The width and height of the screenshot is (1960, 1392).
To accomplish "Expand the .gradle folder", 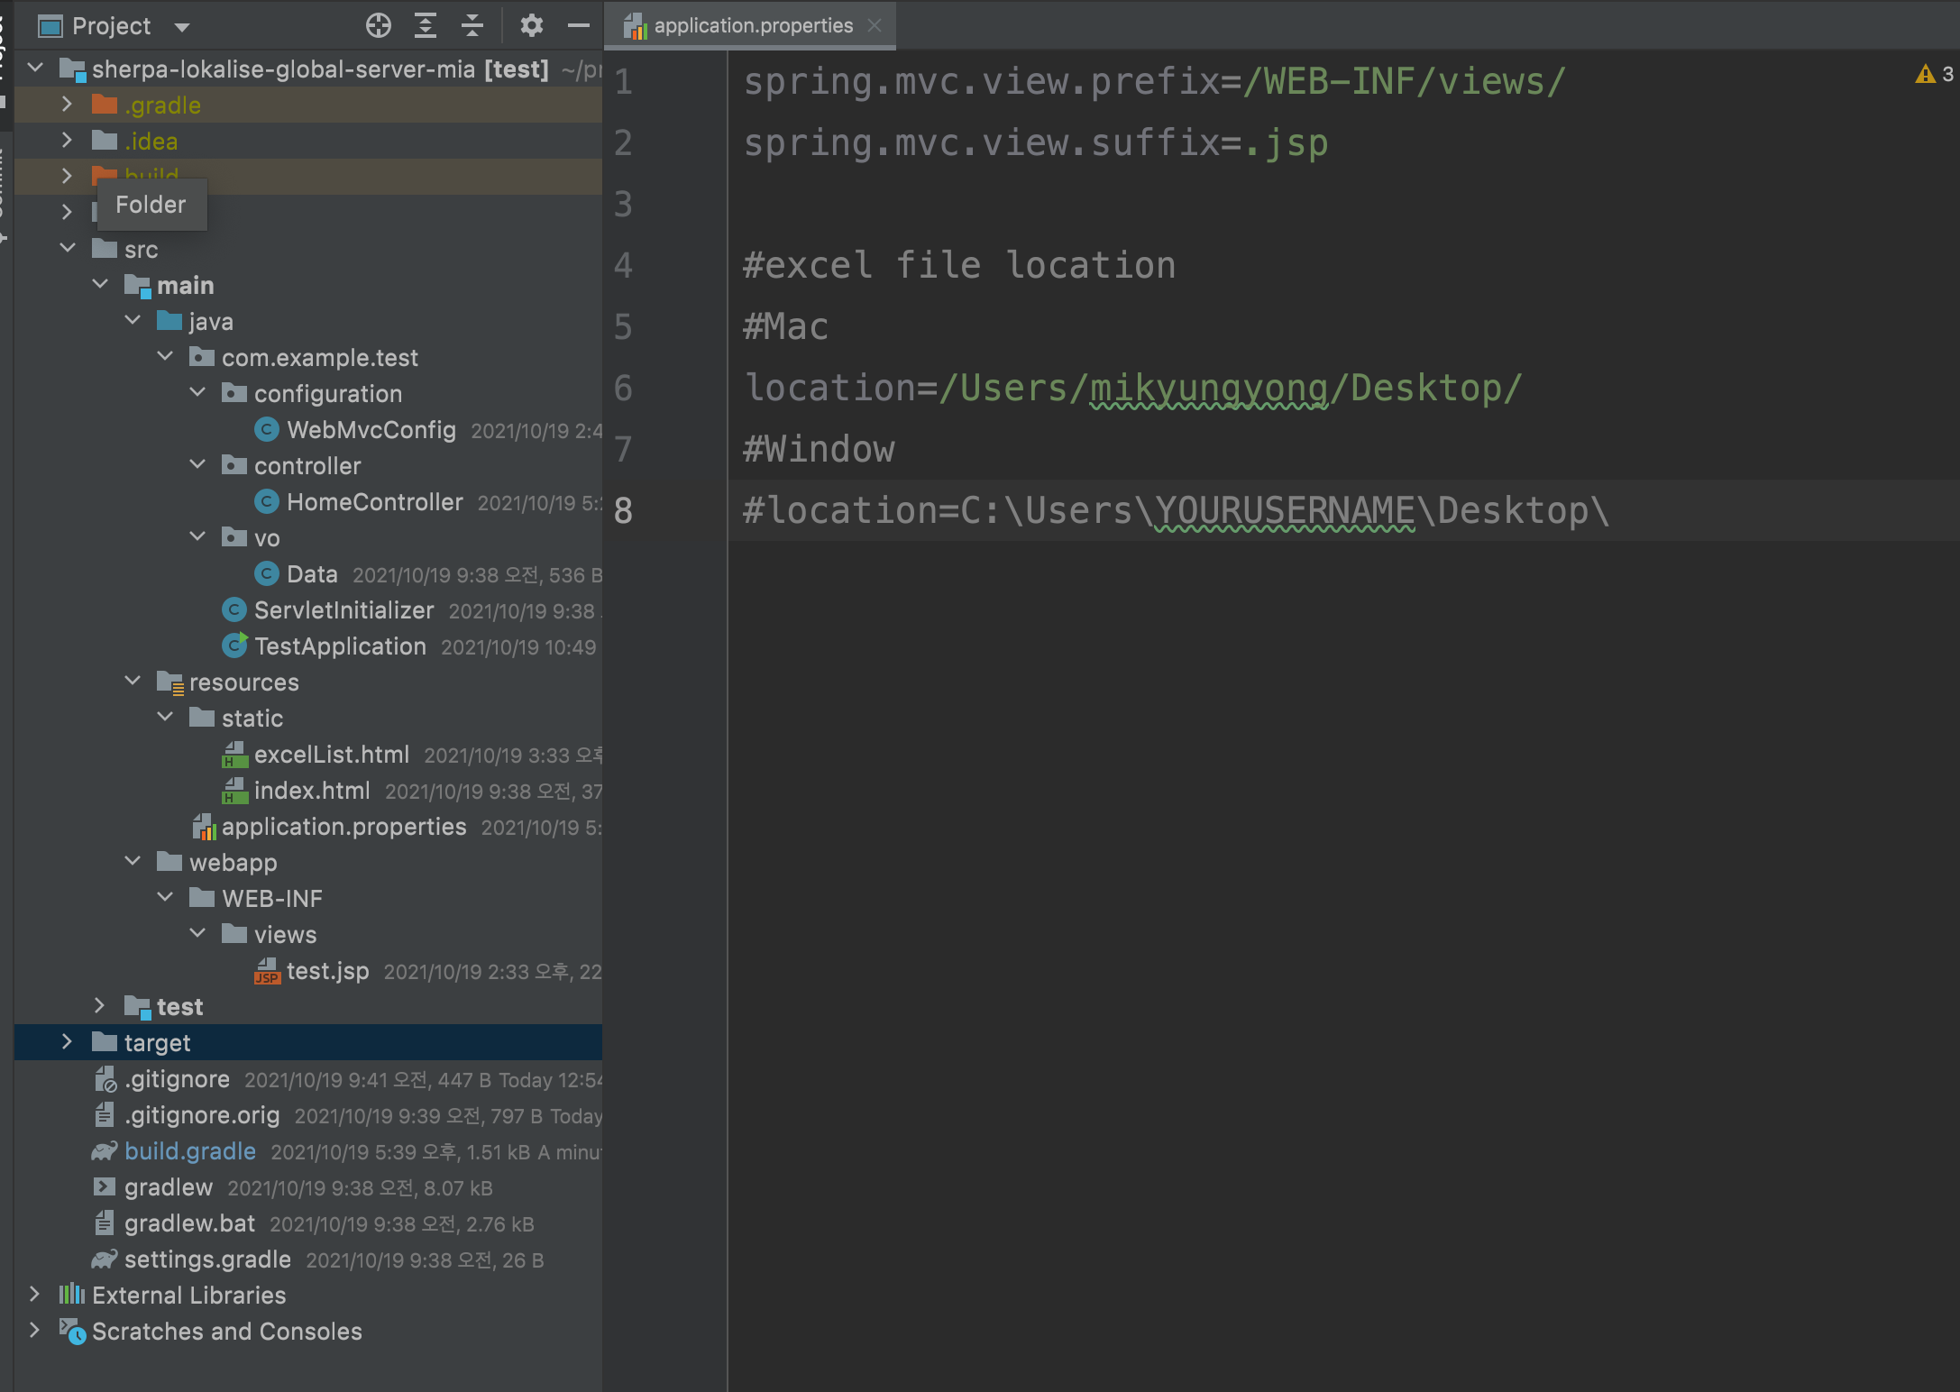I will pyautogui.click(x=67, y=105).
